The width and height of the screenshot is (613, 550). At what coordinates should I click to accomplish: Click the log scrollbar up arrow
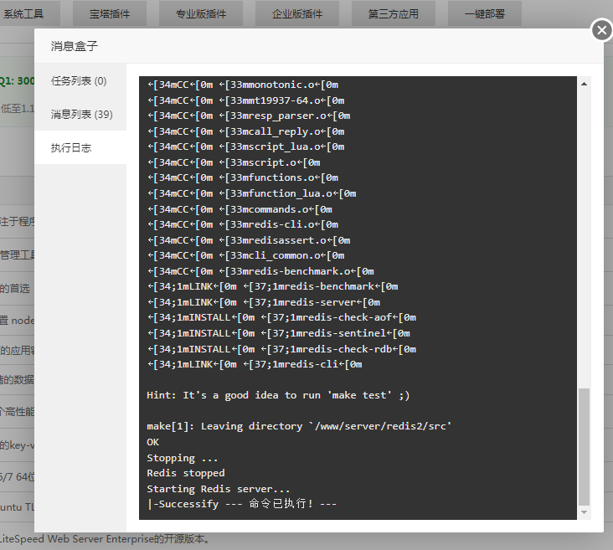pos(584,84)
